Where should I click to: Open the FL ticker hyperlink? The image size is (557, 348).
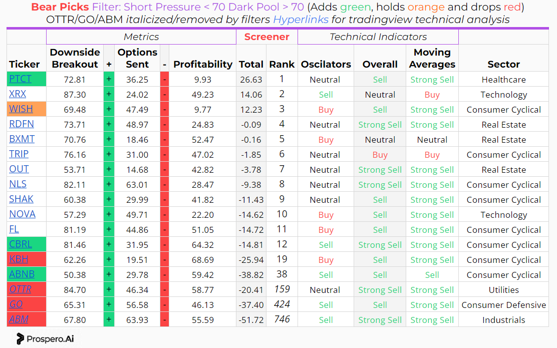point(14,229)
